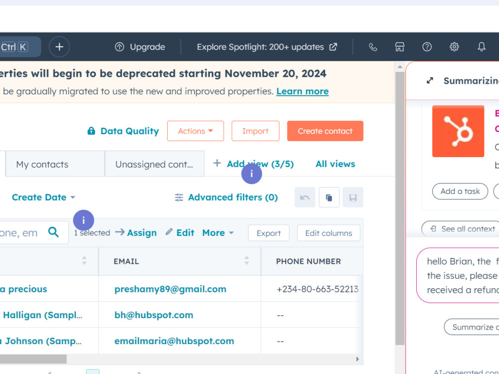Click the info bubble above 1 selected
Image resolution: width=499 pixels, height=374 pixels.
pos(83,220)
